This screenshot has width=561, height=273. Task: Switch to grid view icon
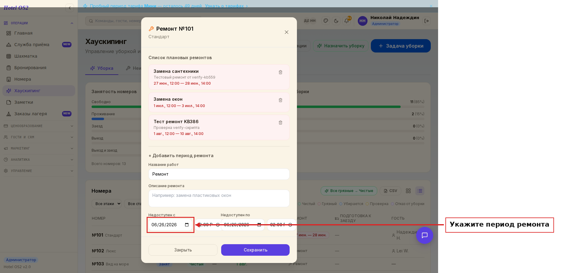pyautogui.click(x=408, y=191)
